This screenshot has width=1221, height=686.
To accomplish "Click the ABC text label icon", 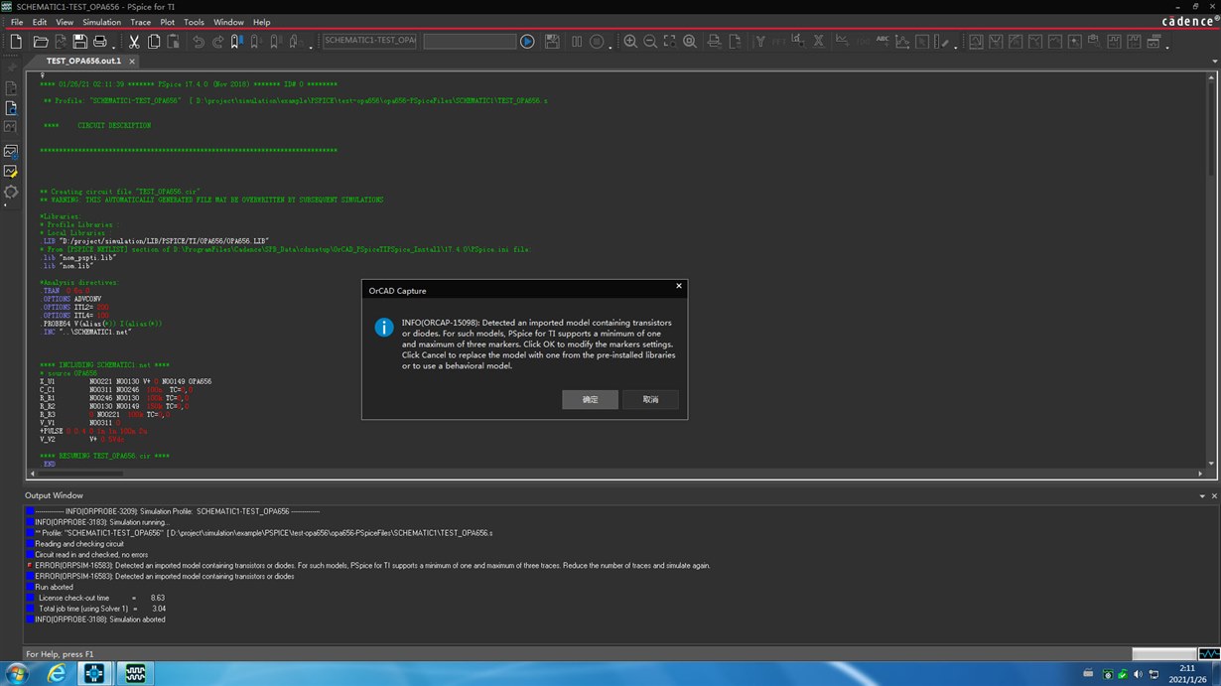I will [882, 42].
